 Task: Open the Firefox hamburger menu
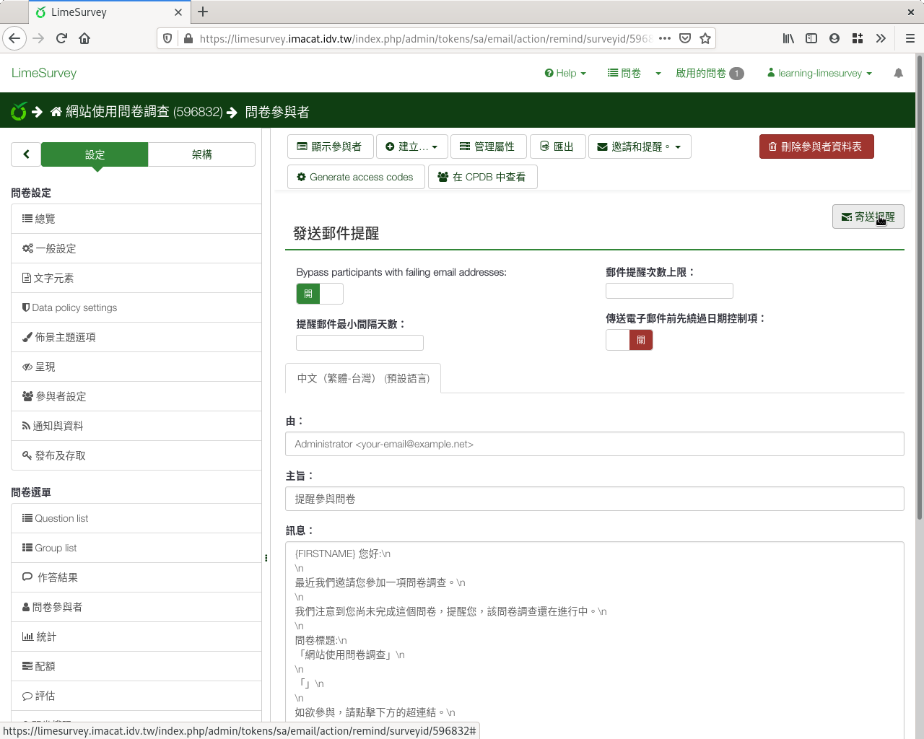[x=910, y=38]
